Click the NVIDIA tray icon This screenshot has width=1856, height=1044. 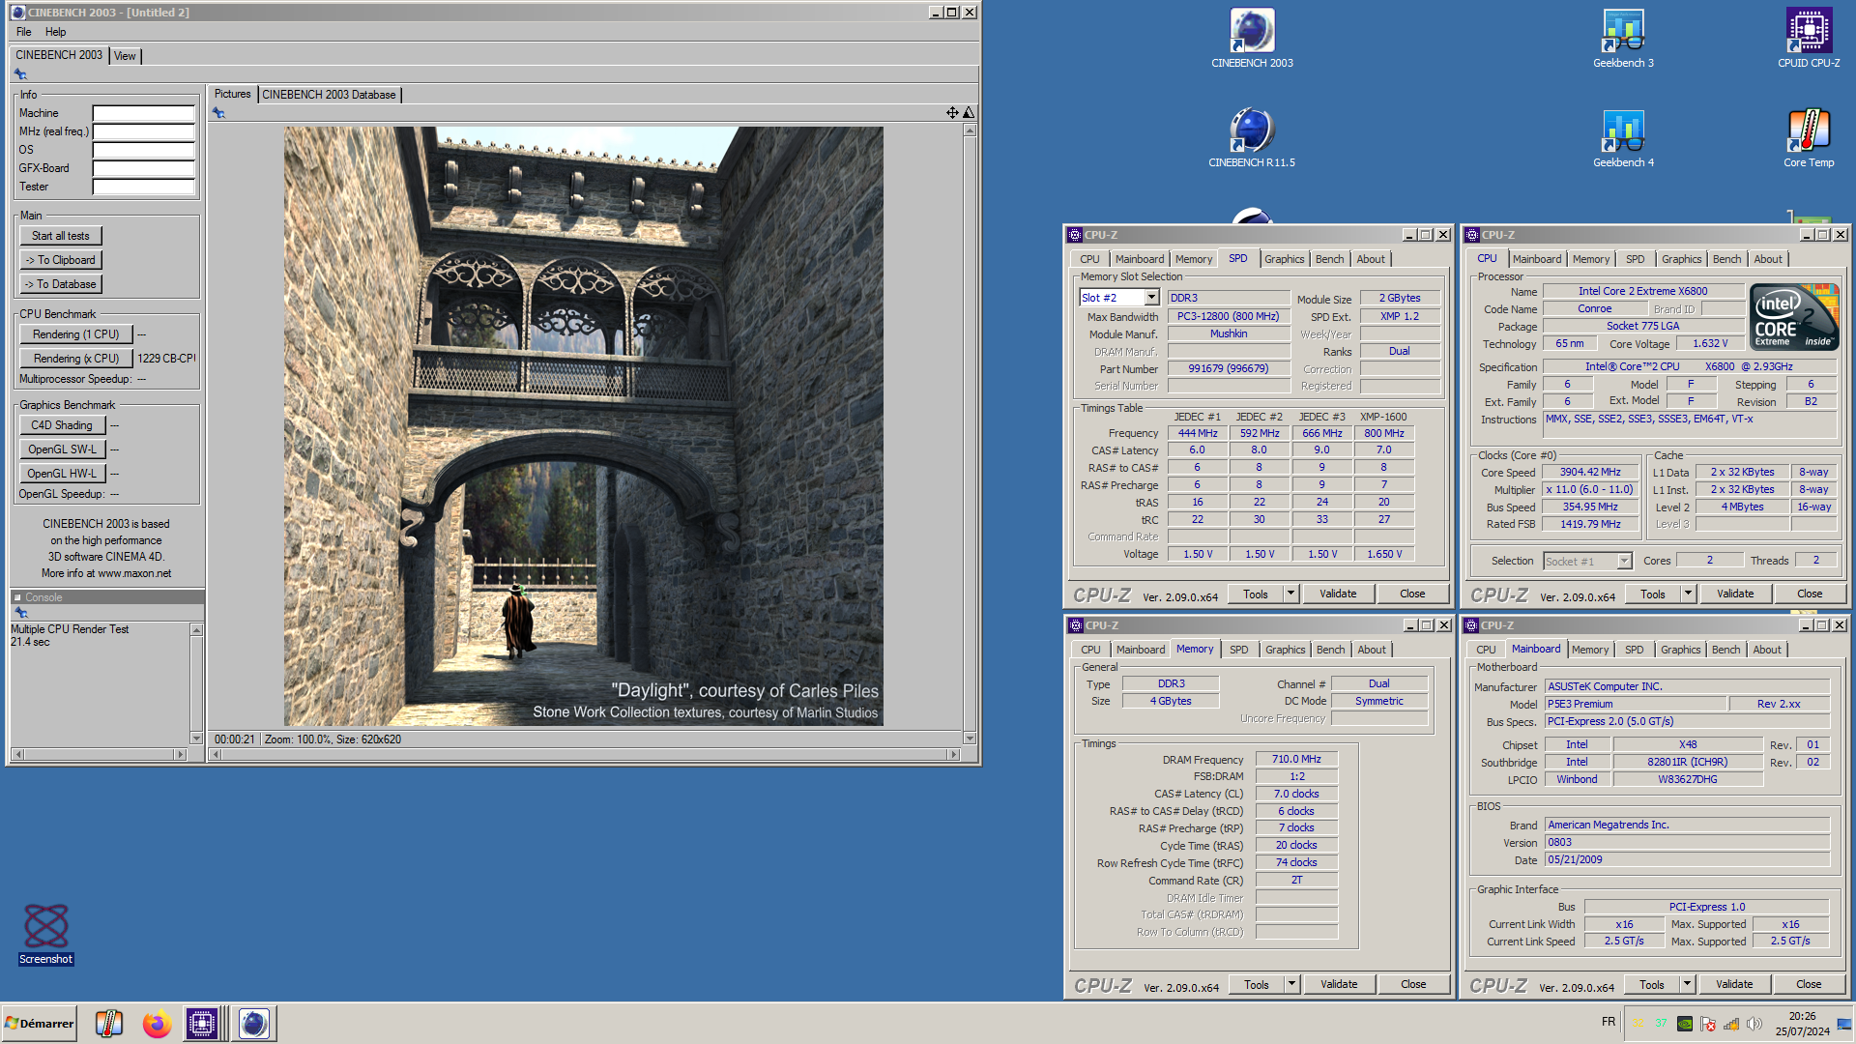[x=1685, y=1024]
